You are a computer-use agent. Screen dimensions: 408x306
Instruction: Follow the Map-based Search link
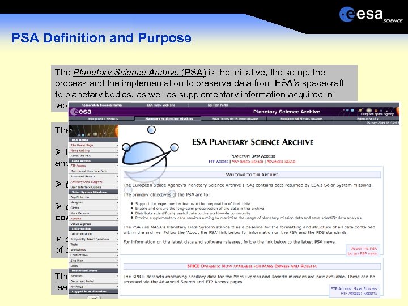pos(247,161)
